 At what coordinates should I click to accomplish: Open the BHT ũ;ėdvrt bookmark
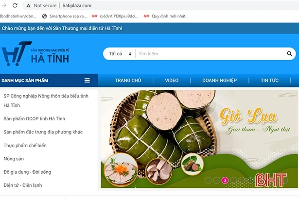pyautogui.click(x=115, y=16)
